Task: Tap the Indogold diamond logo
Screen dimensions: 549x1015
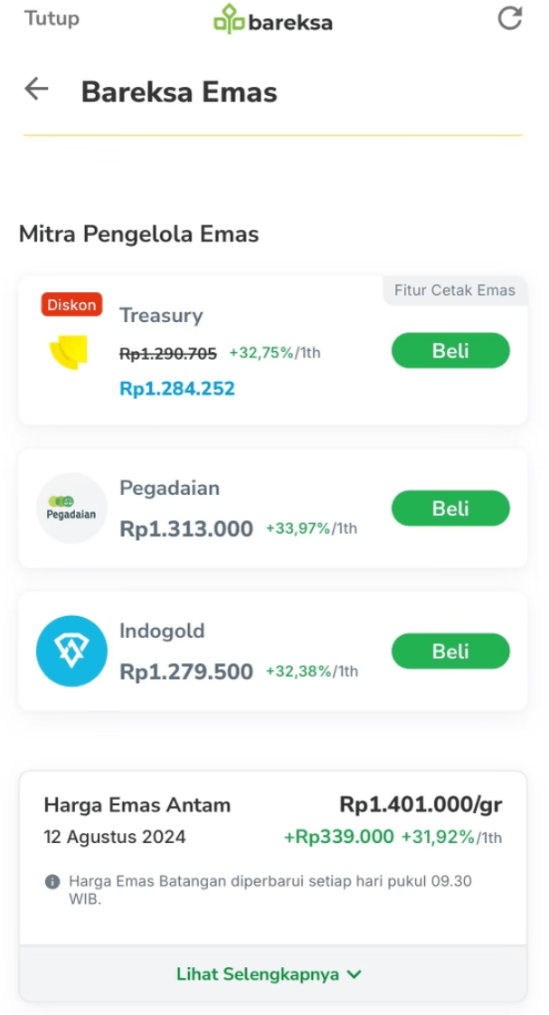Action: tap(71, 651)
